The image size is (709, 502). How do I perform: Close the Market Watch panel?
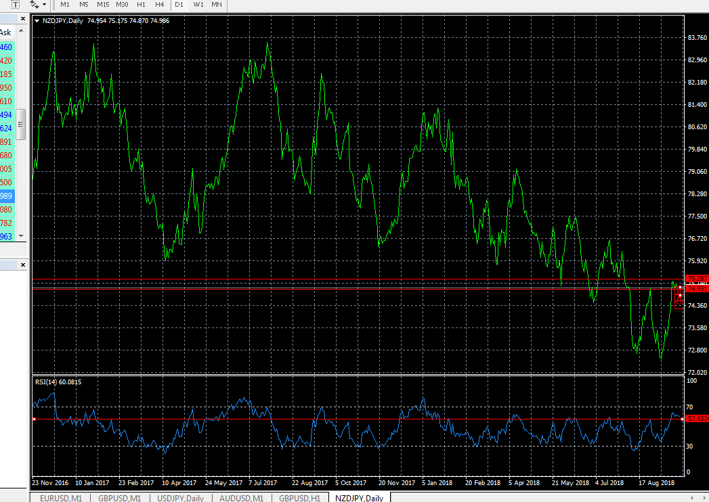tap(23, 18)
